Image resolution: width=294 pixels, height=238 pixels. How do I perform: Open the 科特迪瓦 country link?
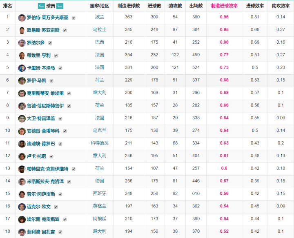(x=100, y=143)
